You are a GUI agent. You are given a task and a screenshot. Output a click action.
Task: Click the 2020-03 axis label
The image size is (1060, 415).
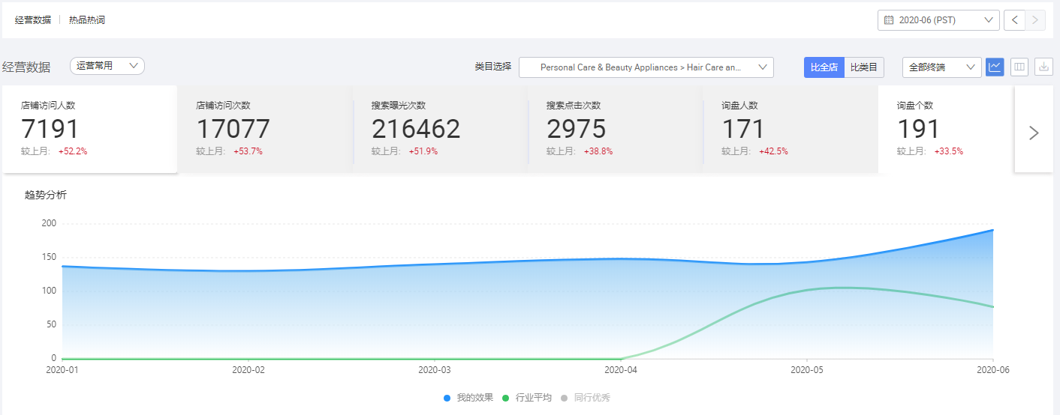point(435,369)
